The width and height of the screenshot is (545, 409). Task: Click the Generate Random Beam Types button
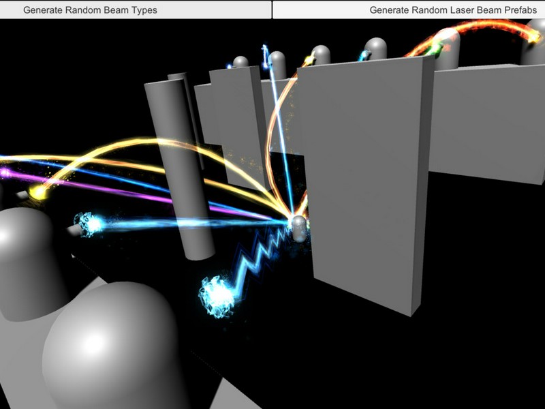click(x=136, y=10)
